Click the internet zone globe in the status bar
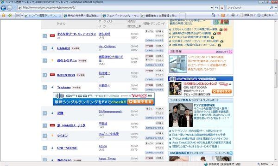Image resolution: width=278 pixels, height=166 pixels. pyautogui.click(x=206, y=164)
